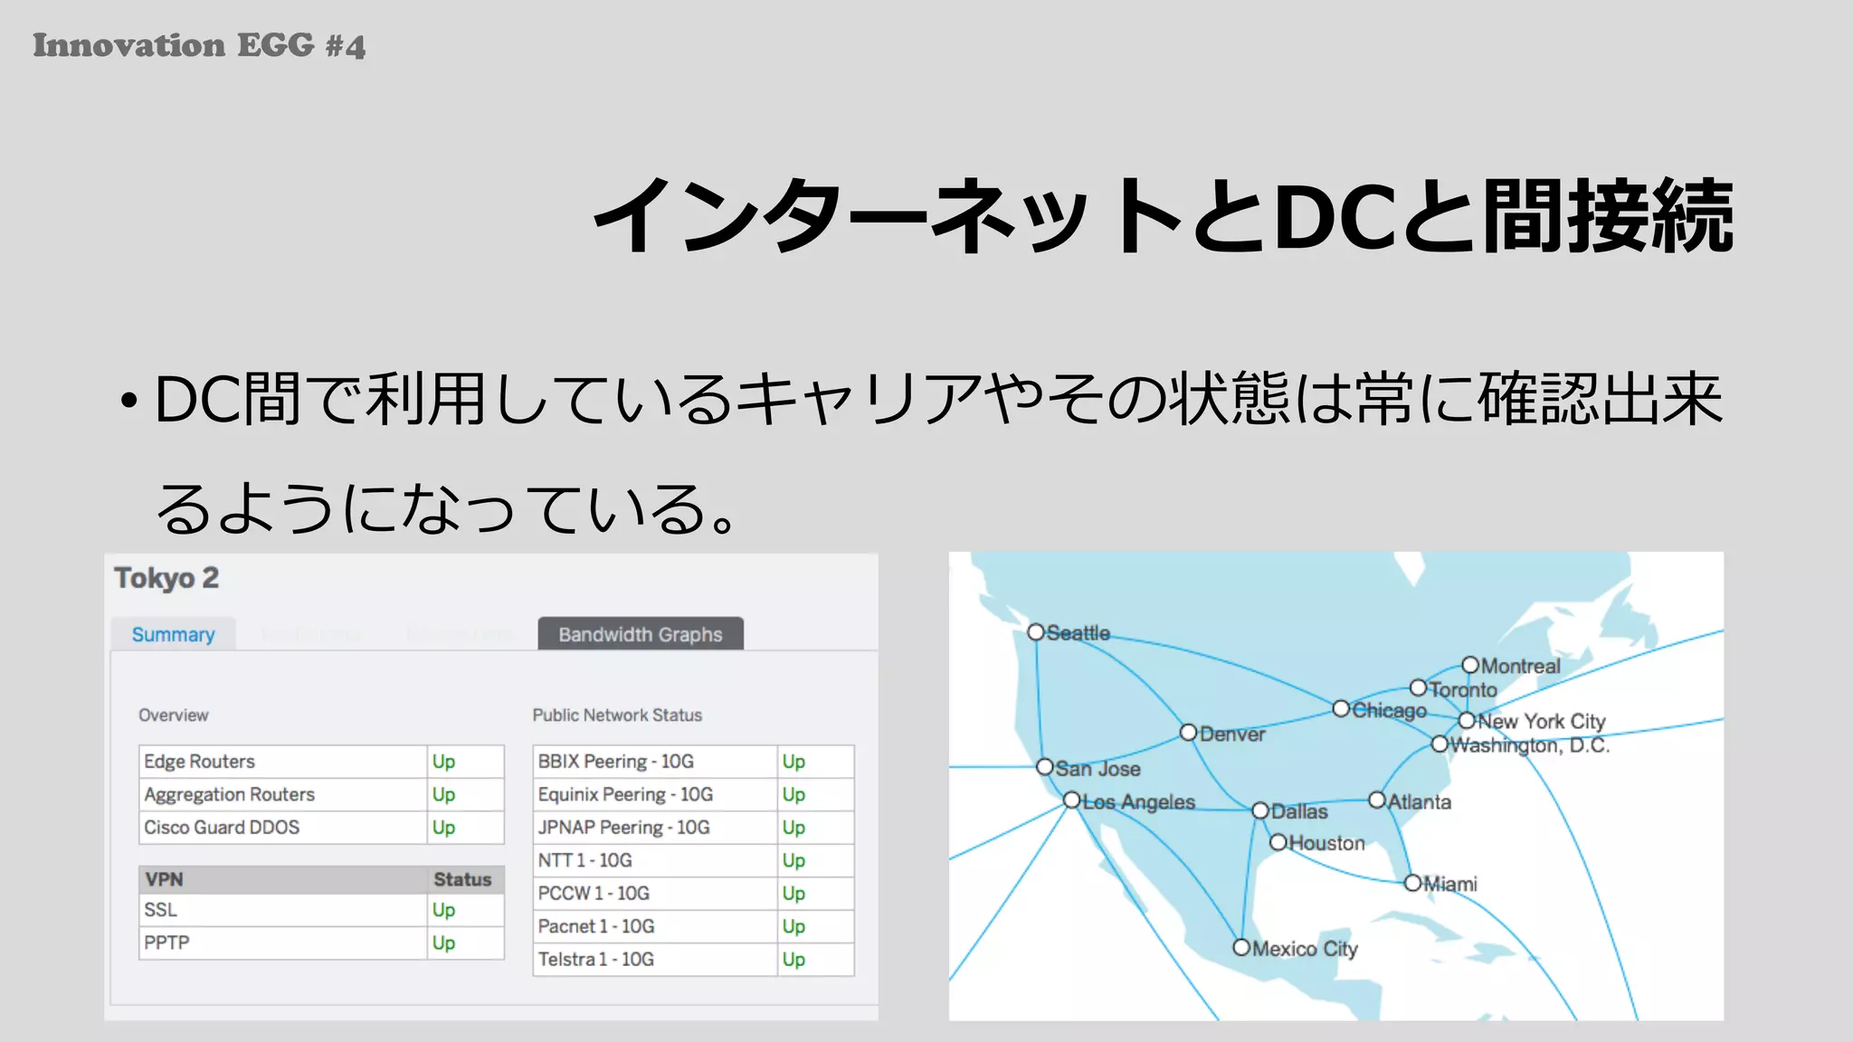Click the Public Network Status label
The width and height of the screenshot is (1853, 1042).
(x=617, y=715)
